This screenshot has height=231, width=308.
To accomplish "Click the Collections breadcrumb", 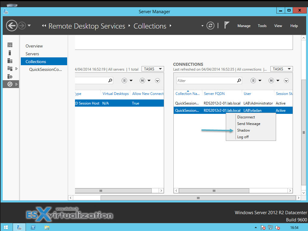I will coord(150,26).
